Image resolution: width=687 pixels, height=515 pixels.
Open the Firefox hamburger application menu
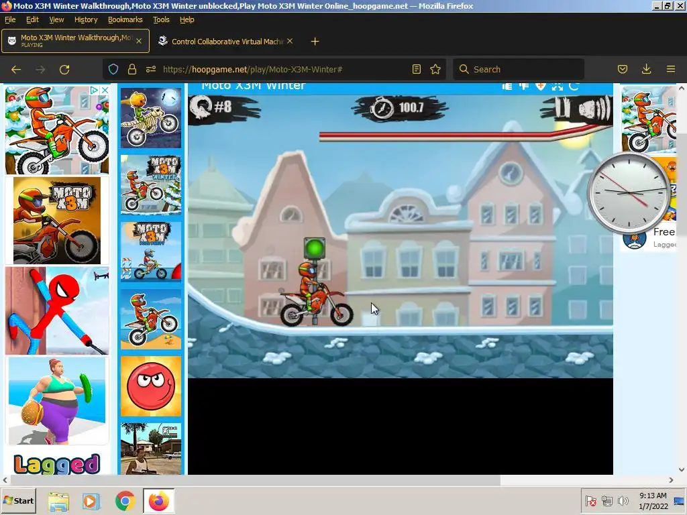(670, 69)
